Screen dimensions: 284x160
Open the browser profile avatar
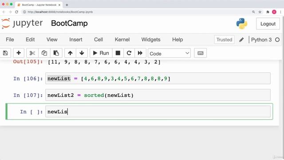(x=274, y=12)
